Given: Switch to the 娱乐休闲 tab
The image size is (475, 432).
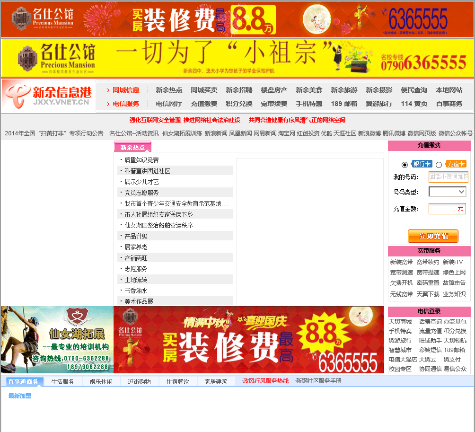Looking at the screenshot, I should pyautogui.click(x=101, y=382).
